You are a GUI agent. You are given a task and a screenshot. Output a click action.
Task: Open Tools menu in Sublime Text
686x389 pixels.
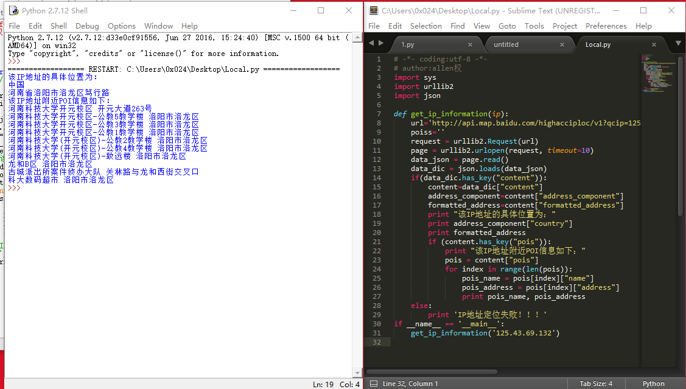coord(534,26)
